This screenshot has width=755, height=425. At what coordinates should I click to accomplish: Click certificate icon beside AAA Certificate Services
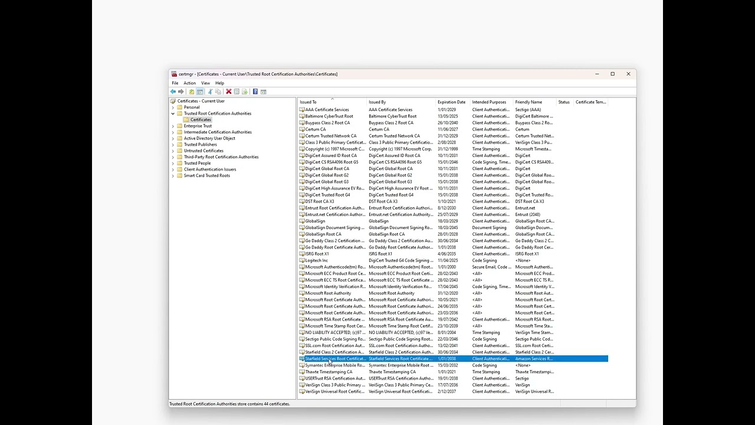(x=302, y=110)
